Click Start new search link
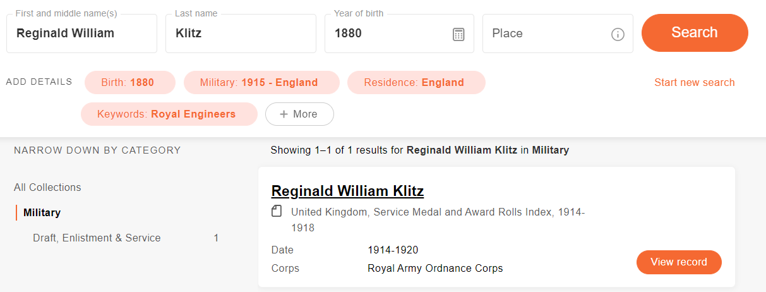 point(695,82)
